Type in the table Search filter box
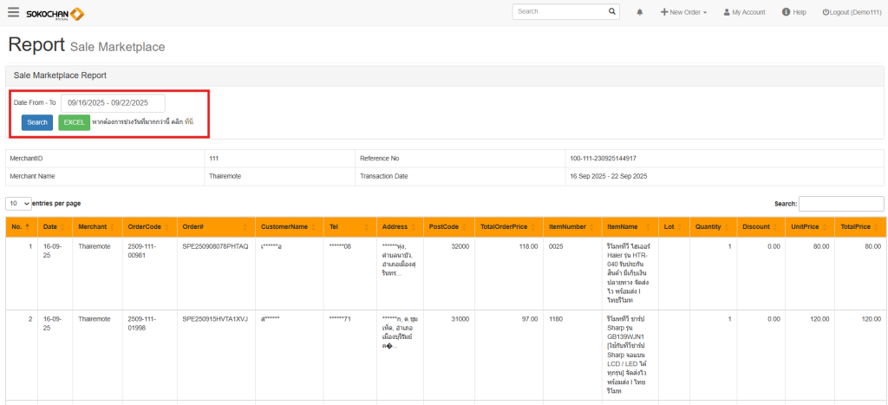The image size is (888, 405). click(840, 203)
